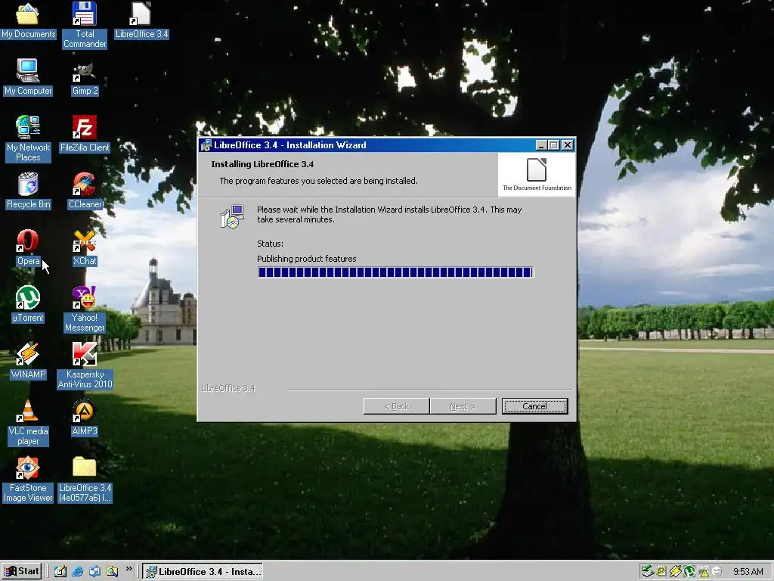Select the My Computer desktop icon
Viewport: 774px width, 581px height.
point(28,78)
